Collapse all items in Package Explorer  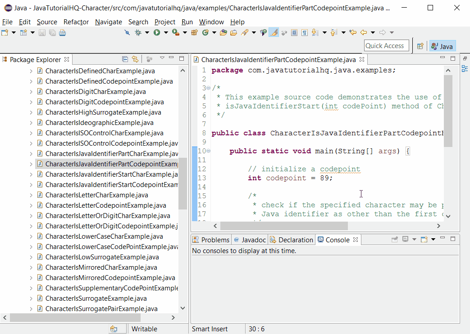pyautogui.click(x=125, y=59)
